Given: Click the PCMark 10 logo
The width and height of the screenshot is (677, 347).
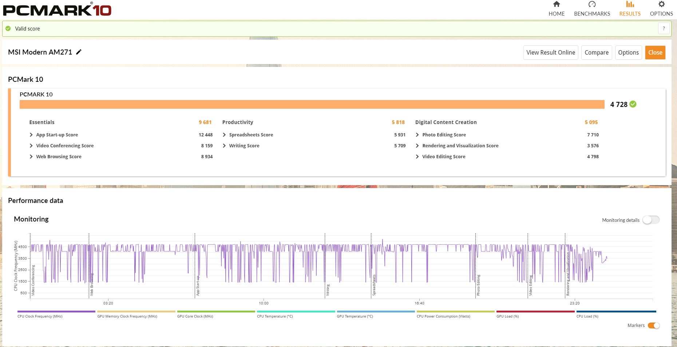Looking at the screenshot, I should (x=57, y=9).
